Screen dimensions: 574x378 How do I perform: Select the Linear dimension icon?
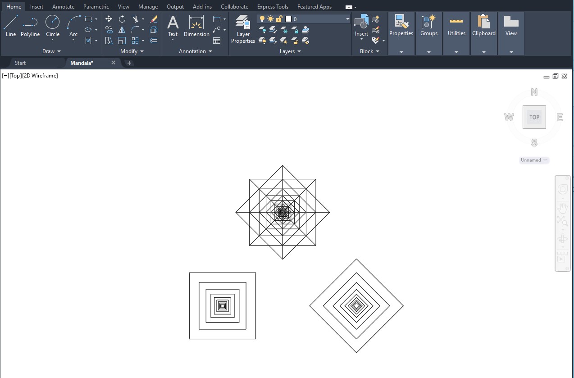click(217, 19)
